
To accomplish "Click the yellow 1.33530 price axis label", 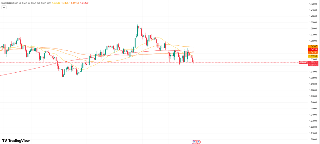I will pyautogui.click(x=313, y=56).
